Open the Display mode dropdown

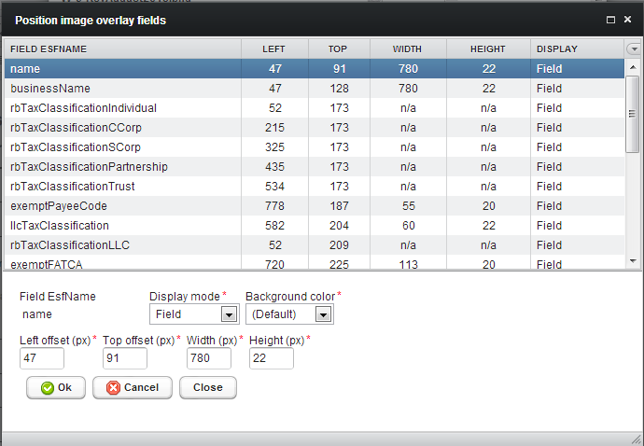tap(228, 314)
